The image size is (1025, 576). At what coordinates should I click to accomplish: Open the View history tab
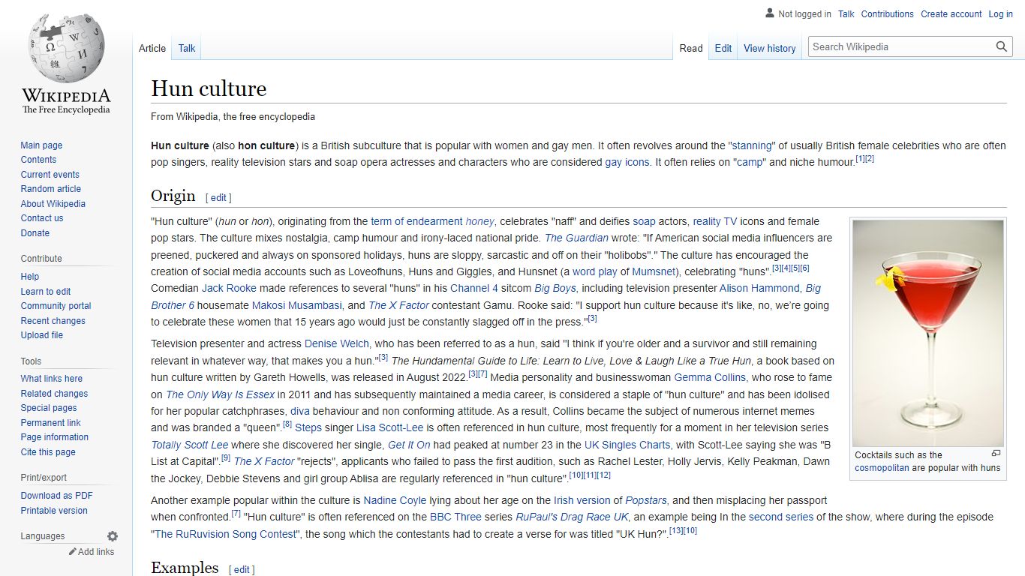click(770, 48)
